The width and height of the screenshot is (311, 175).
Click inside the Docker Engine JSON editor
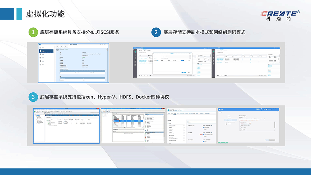point(257,126)
